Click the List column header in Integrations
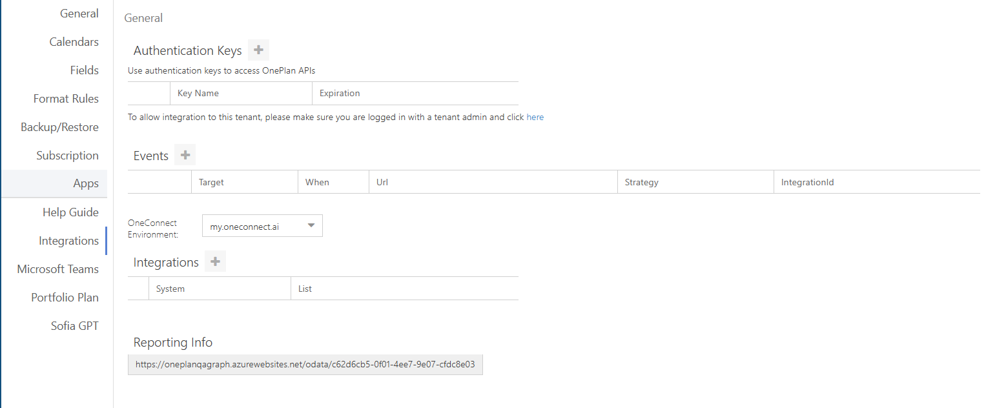The width and height of the screenshot is (997, 408). 405,289
